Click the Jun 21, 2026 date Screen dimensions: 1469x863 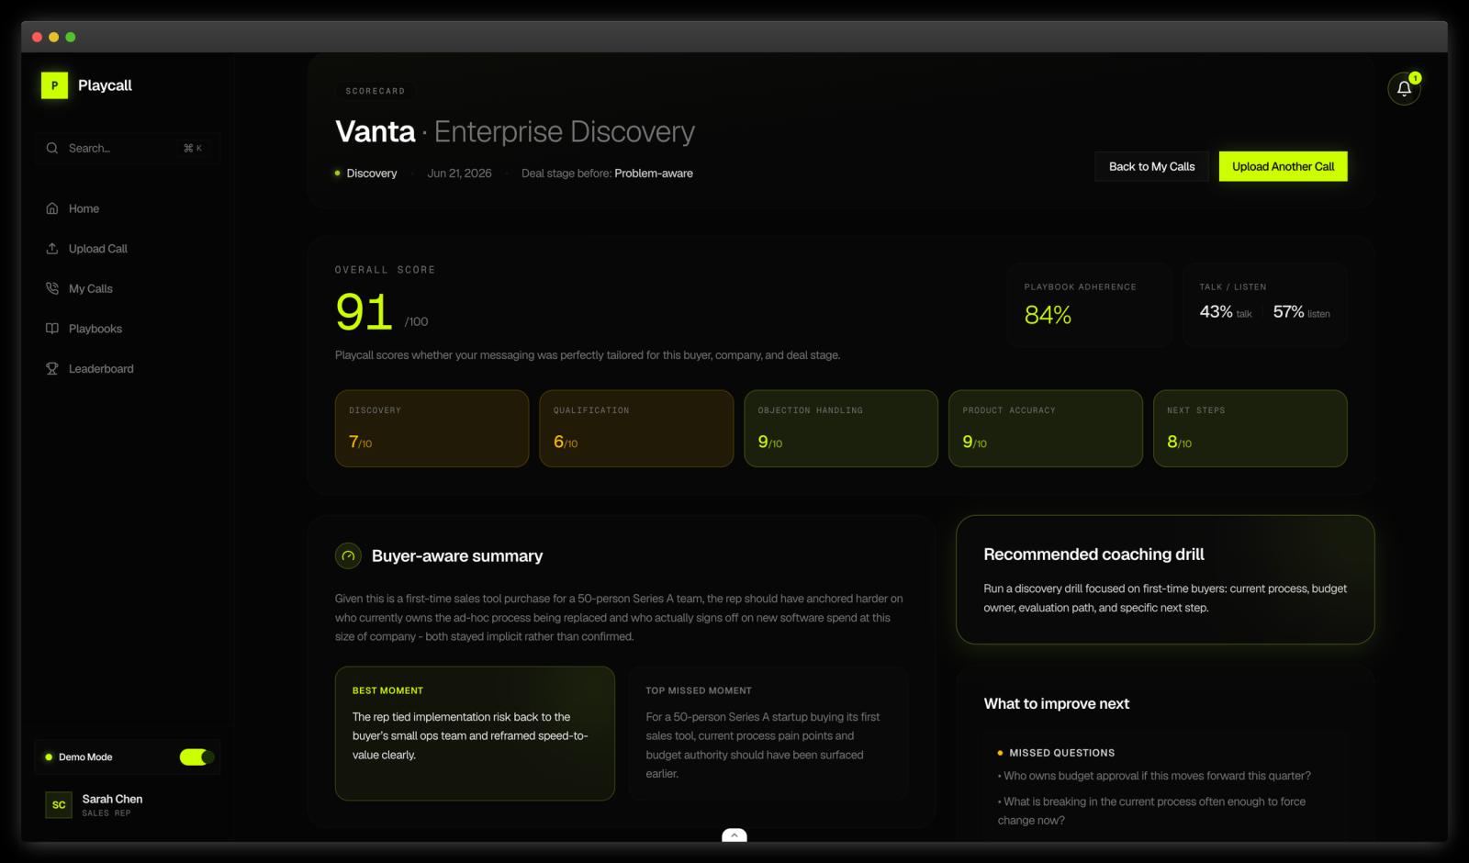[x=459, y=174]
